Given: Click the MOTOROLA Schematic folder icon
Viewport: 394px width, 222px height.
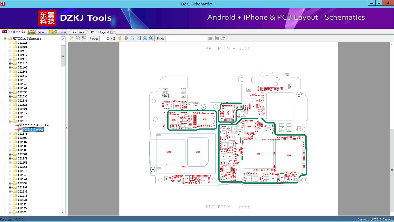Looking at the screenshot, I should [10, 38].
